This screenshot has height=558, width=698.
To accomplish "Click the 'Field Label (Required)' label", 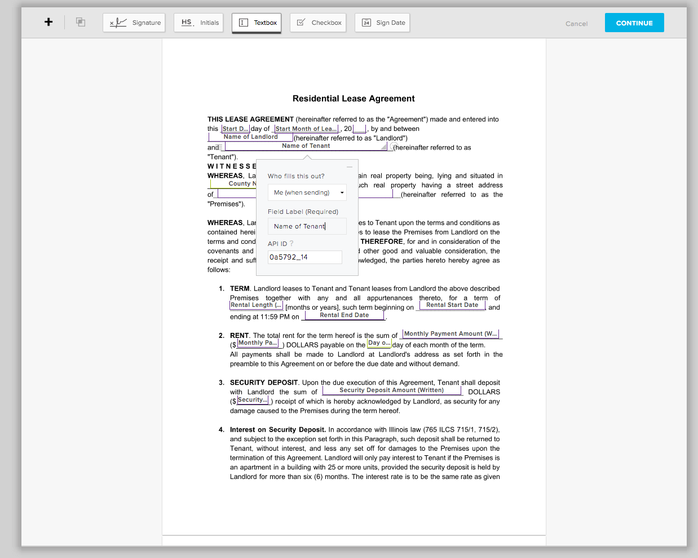I will 303,212.
